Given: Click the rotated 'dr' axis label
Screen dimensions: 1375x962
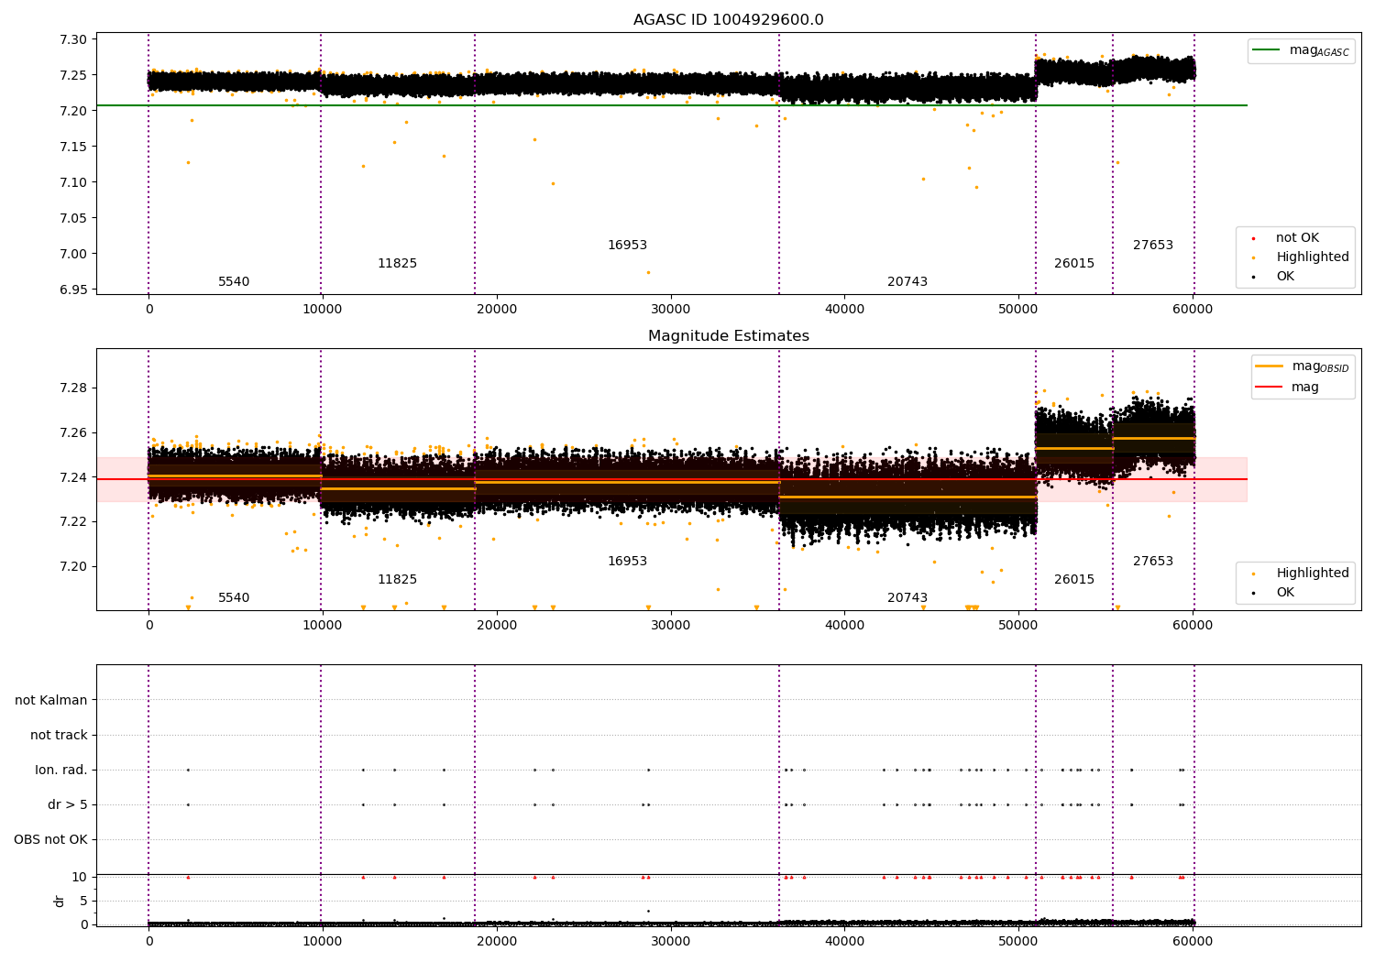Looking at the screenshot, I should [x=60, y=901].
